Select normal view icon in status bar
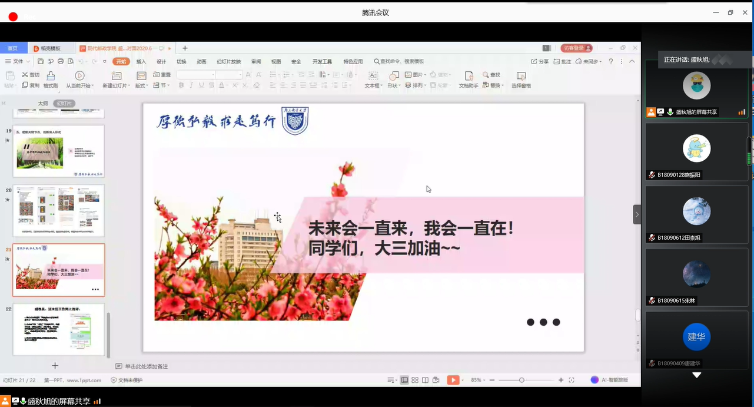The height and width of the screenshot is (407, 754). point(404,380)
